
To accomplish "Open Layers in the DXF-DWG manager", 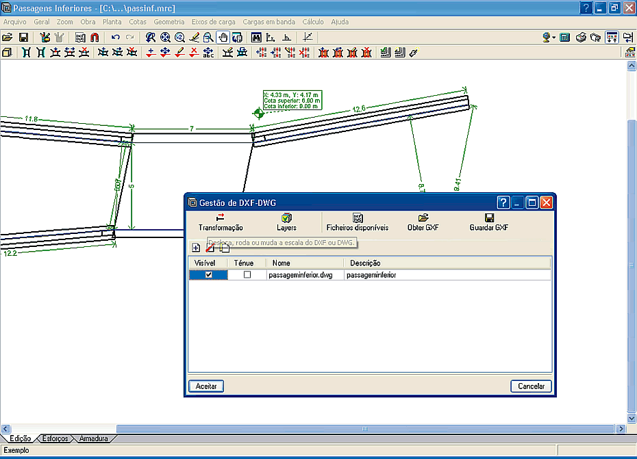I will (x=286, y=218).
